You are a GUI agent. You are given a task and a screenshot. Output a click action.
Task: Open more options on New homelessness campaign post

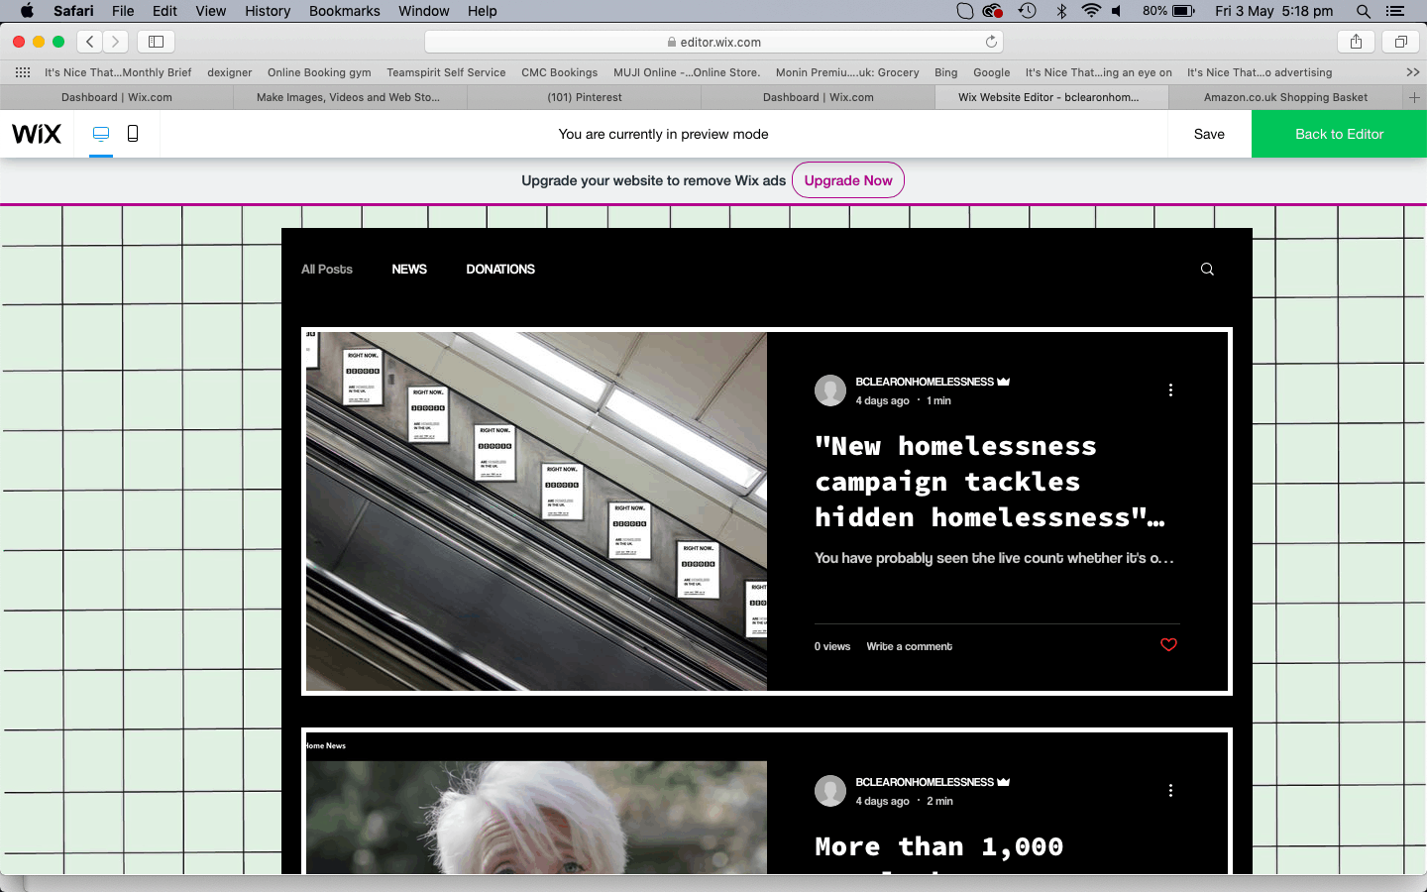click(1170, 390)
